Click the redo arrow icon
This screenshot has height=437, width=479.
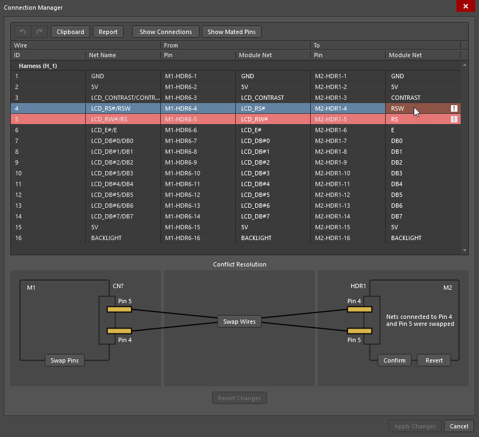(39, 32)
